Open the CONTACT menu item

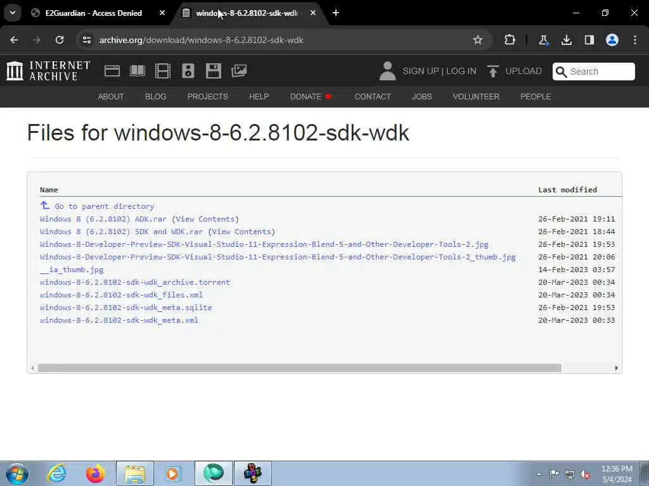pos(373,97)
